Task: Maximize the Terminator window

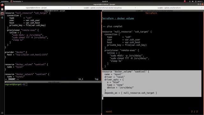Action: [200, 4]
